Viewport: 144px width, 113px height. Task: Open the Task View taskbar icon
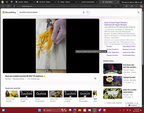(70, 110)
